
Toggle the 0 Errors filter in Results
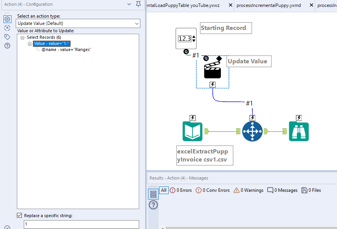(181, 190)
